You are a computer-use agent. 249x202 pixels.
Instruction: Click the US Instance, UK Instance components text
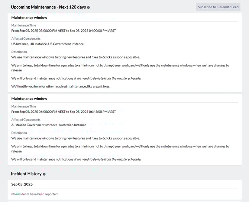point(48,44)
